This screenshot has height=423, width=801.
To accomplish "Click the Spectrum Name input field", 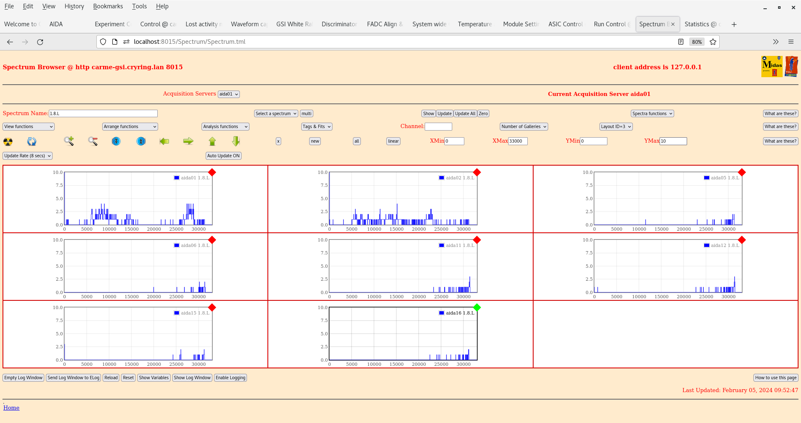I will pyautogui.click(x=103, y=113).
